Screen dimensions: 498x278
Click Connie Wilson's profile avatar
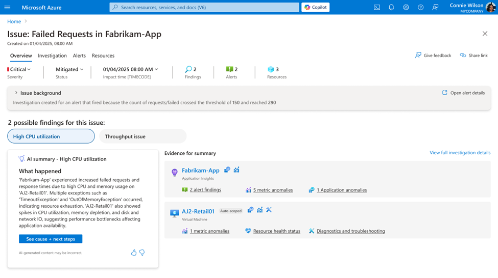coord(491,7)
